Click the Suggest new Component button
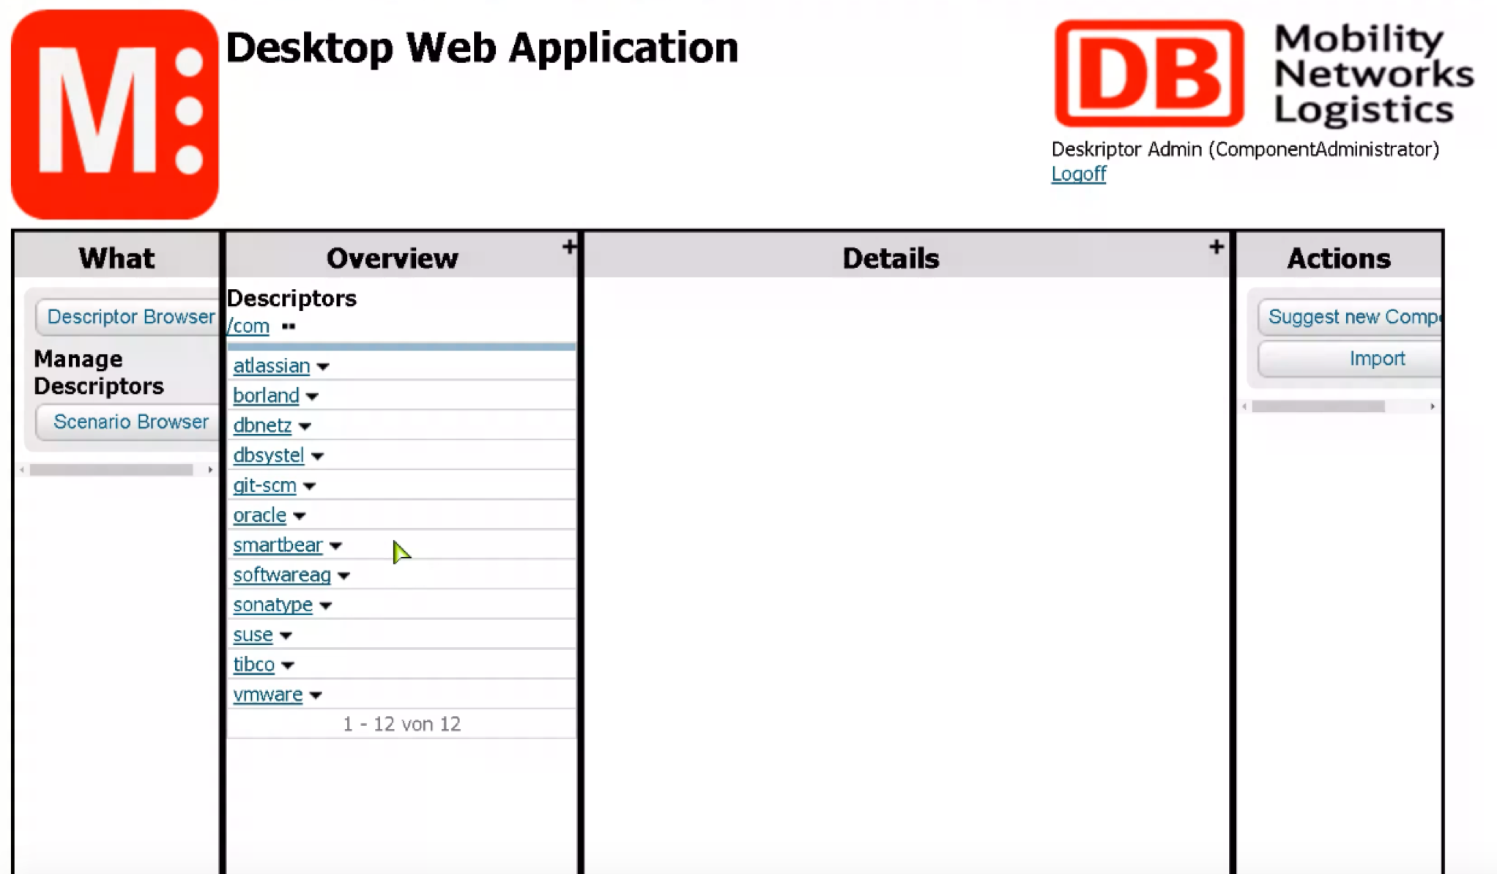Screen dimensions: 1497x874 1351,317
